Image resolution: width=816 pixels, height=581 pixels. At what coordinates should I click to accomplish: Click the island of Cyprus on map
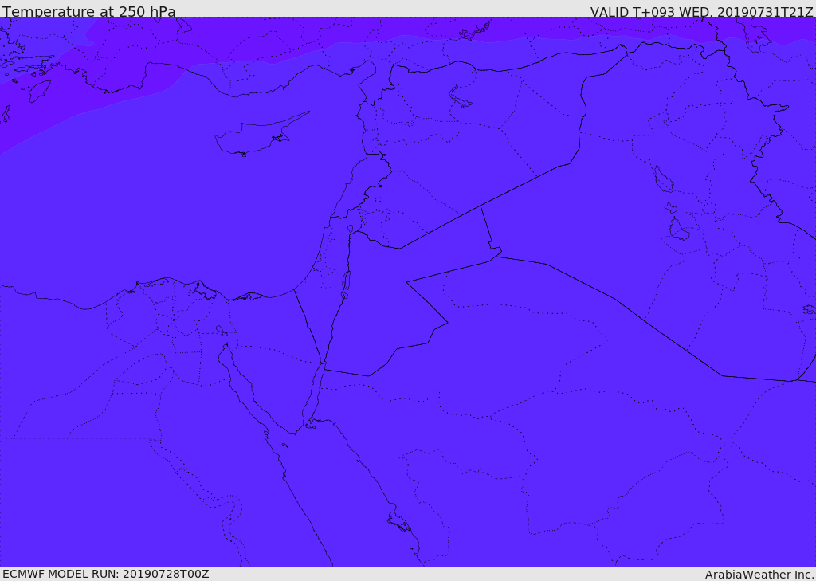[261, 135]
